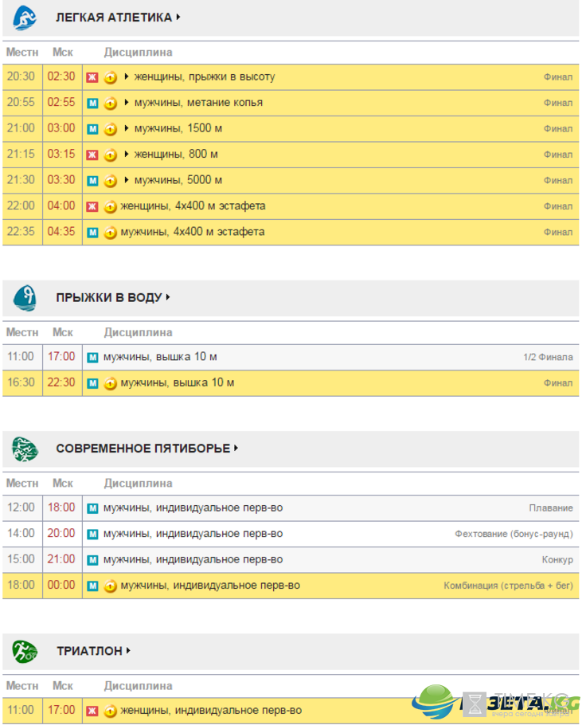This screenshot has width=586, height=725.
Task: Click the medal icon for the 22:30 diving final
Action: coord(110,383)
